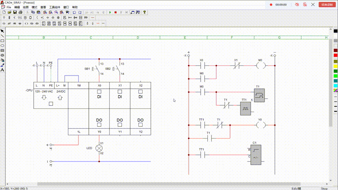Choose the line drawing tool
Screen dimensions: 338x190
2,36
